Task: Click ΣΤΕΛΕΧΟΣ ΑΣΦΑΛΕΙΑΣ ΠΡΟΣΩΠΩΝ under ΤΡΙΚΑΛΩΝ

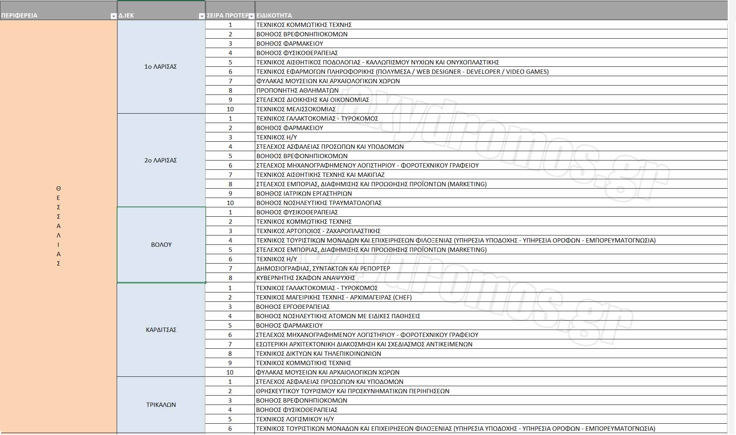Action: click(491, 382)
